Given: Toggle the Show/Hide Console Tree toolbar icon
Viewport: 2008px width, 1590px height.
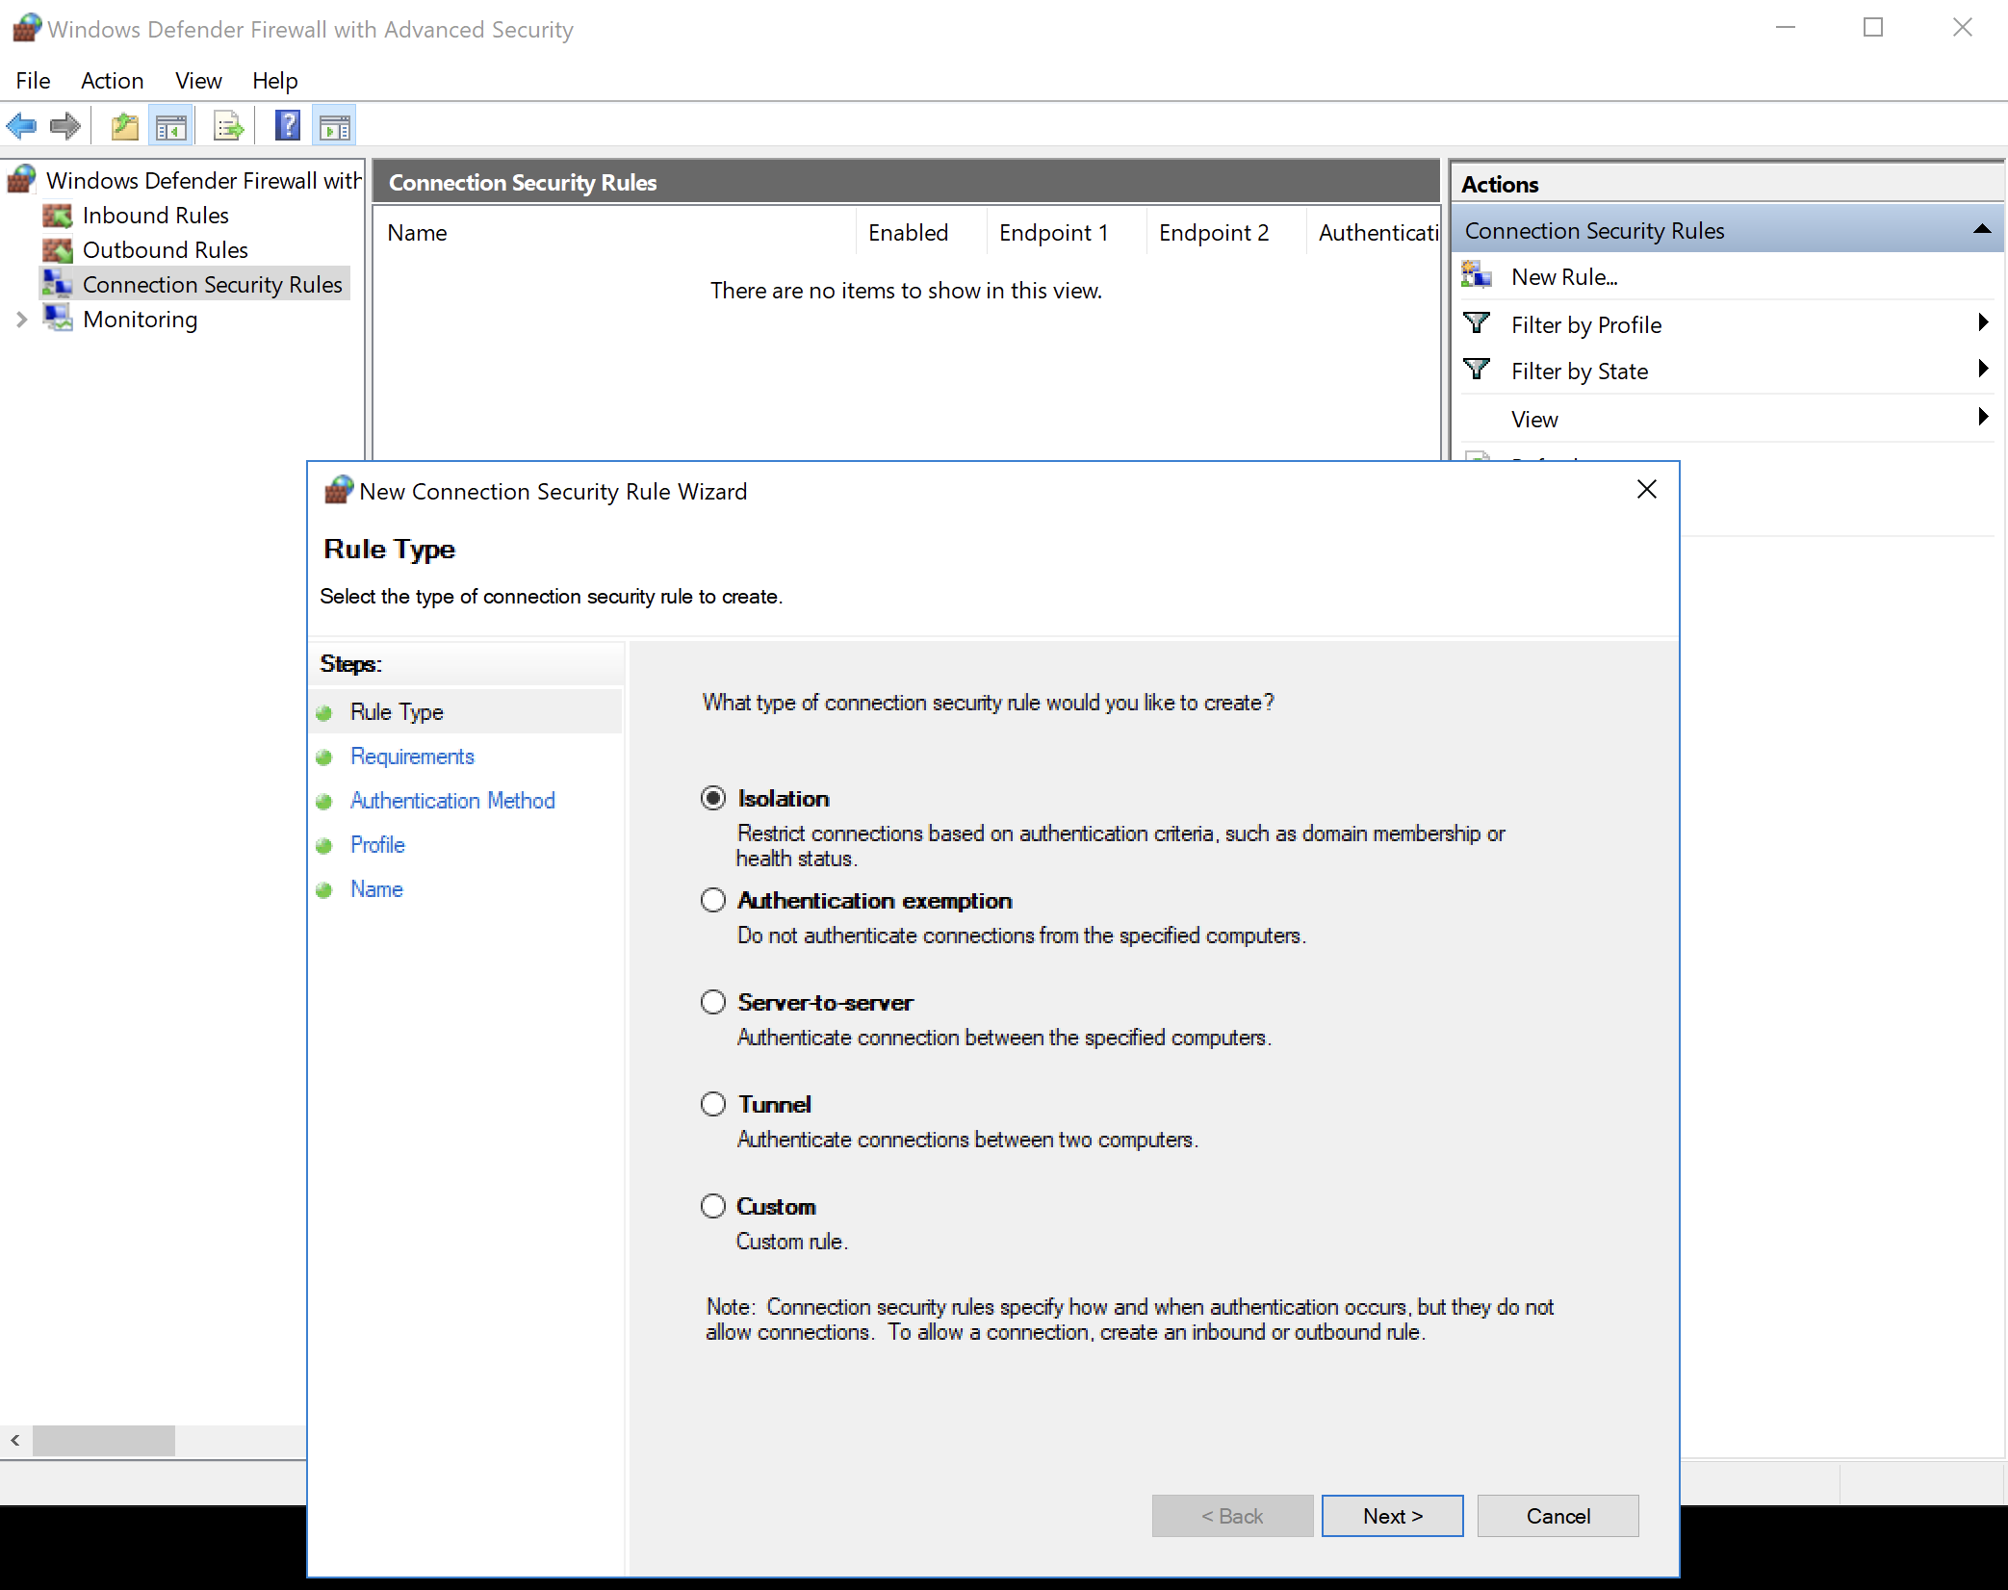Looking at the screenshot, I should coord(171,126).
